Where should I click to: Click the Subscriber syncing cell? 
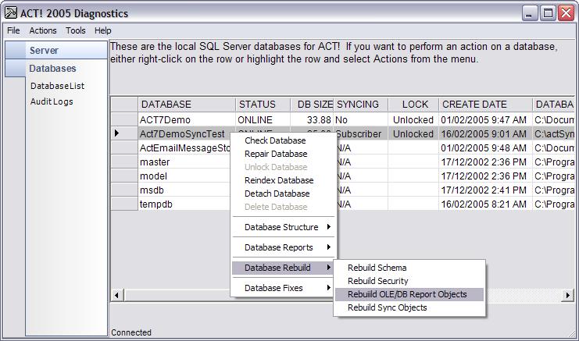pyautogui.click(x=361, y=133)
